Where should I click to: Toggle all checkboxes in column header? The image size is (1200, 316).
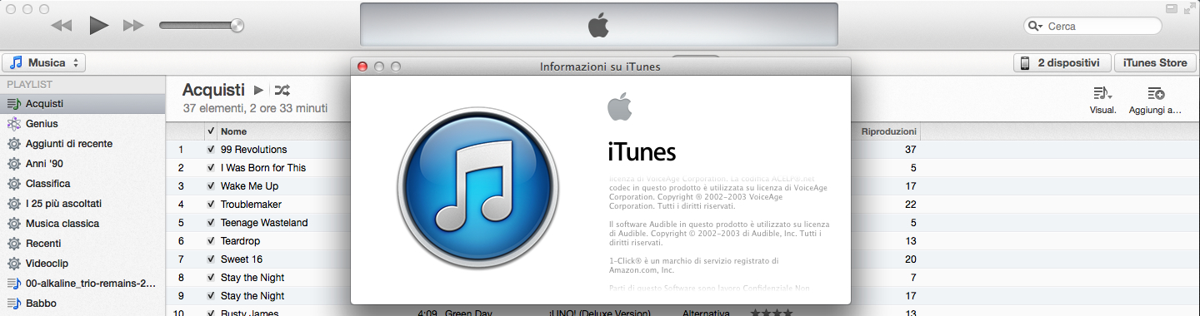pyautogui.click(x=211, y=131)
